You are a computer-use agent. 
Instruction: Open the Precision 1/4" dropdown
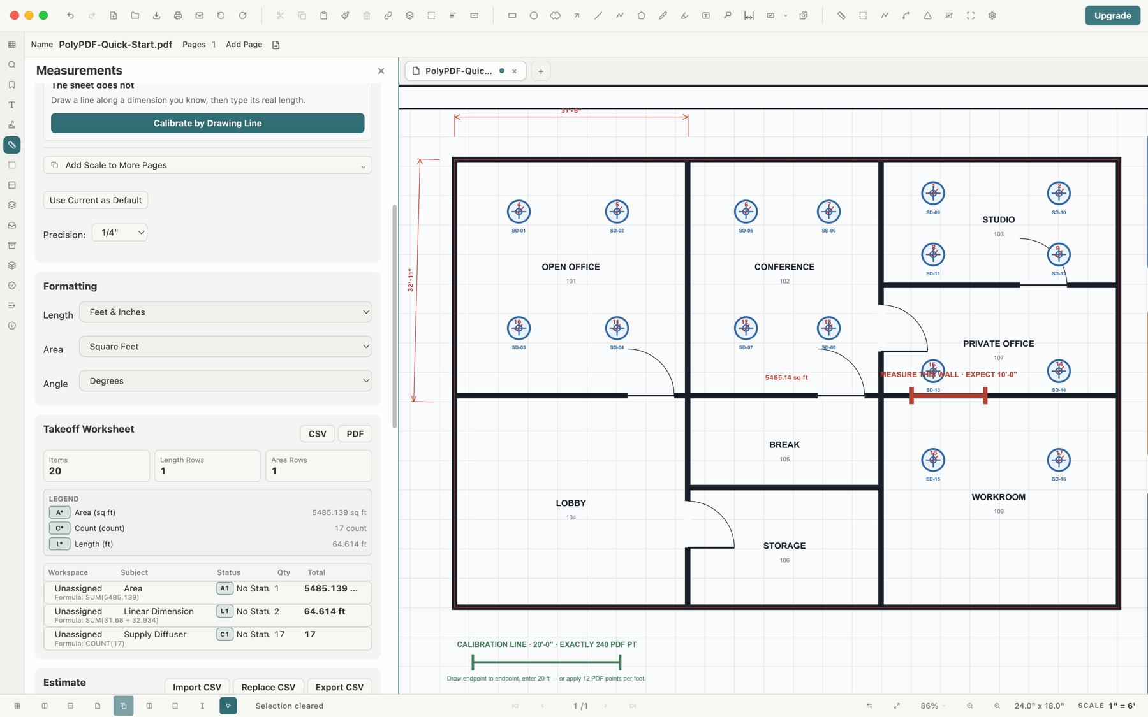point(120,233)
